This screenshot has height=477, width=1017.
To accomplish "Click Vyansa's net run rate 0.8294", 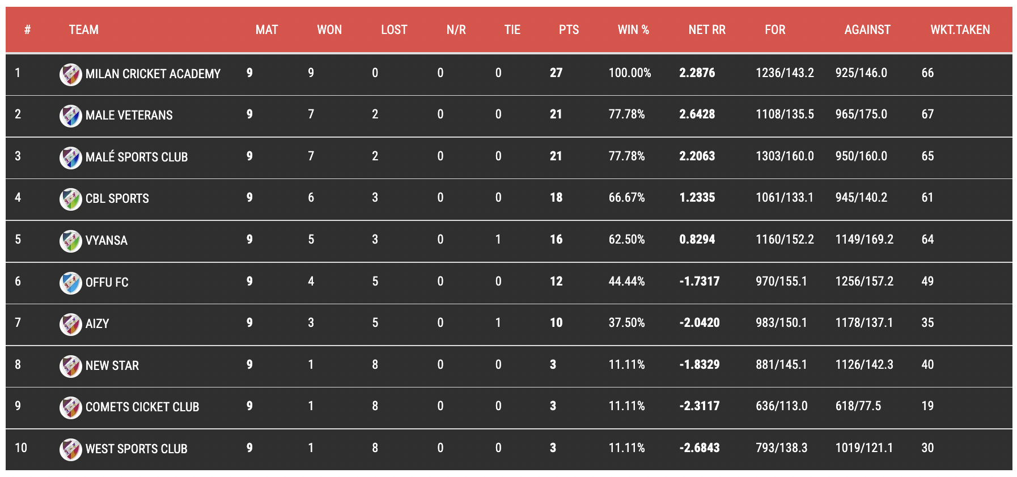I will tap(697, 240).
